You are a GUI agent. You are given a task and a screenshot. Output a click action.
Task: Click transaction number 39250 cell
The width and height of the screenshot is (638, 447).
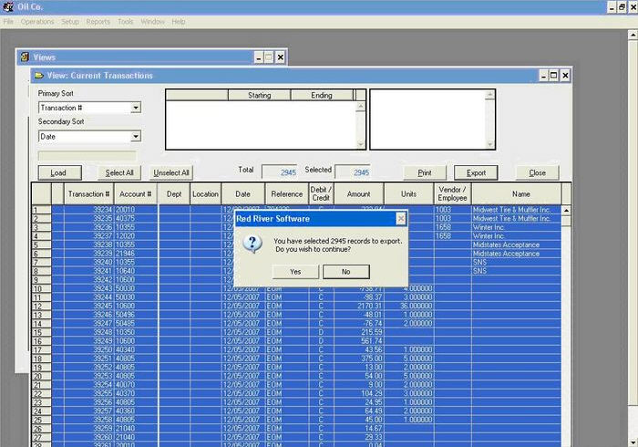88,349
